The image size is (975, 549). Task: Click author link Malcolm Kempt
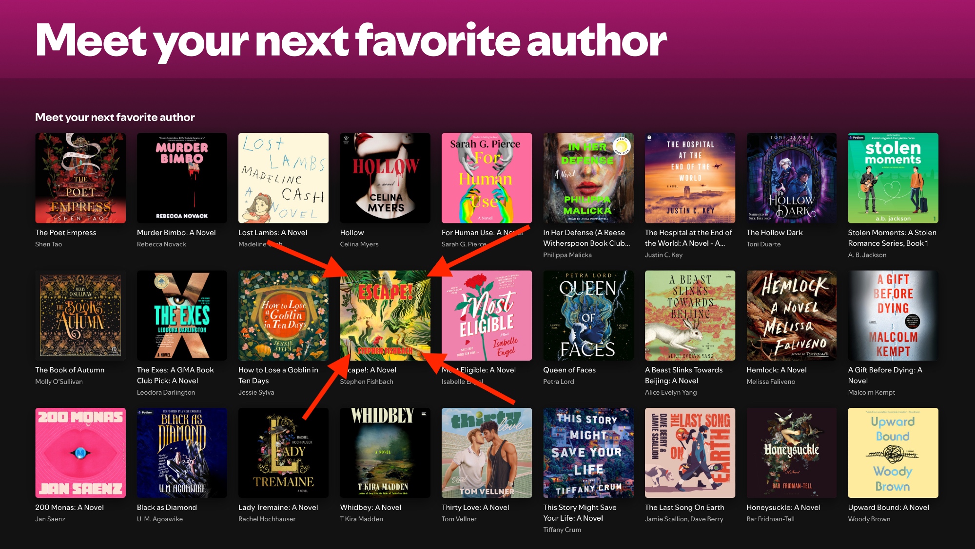871,392
